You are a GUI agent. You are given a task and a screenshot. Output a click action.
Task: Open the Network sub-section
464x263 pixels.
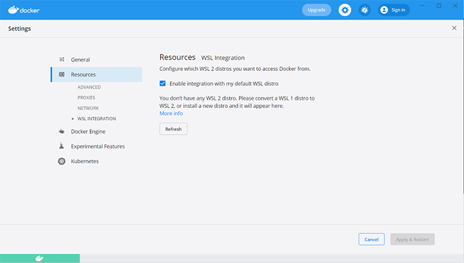pos(88,108)
